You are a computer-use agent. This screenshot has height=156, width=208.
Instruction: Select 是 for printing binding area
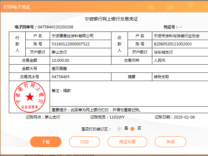(x=119, y=129)
